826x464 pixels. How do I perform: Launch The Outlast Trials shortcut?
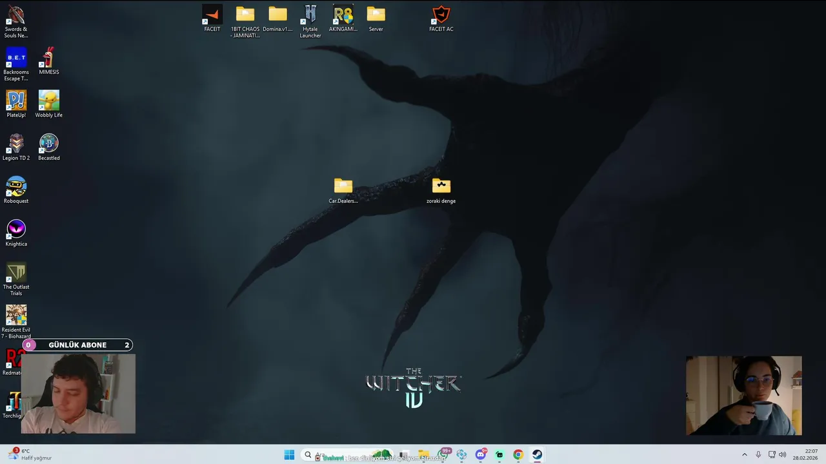coord(16,280)
